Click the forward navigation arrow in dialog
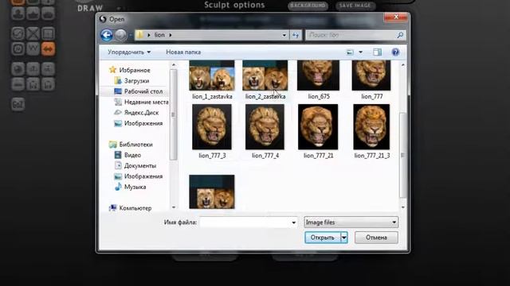510x286 pixels. pyautogui.click(x=120, y=35)
